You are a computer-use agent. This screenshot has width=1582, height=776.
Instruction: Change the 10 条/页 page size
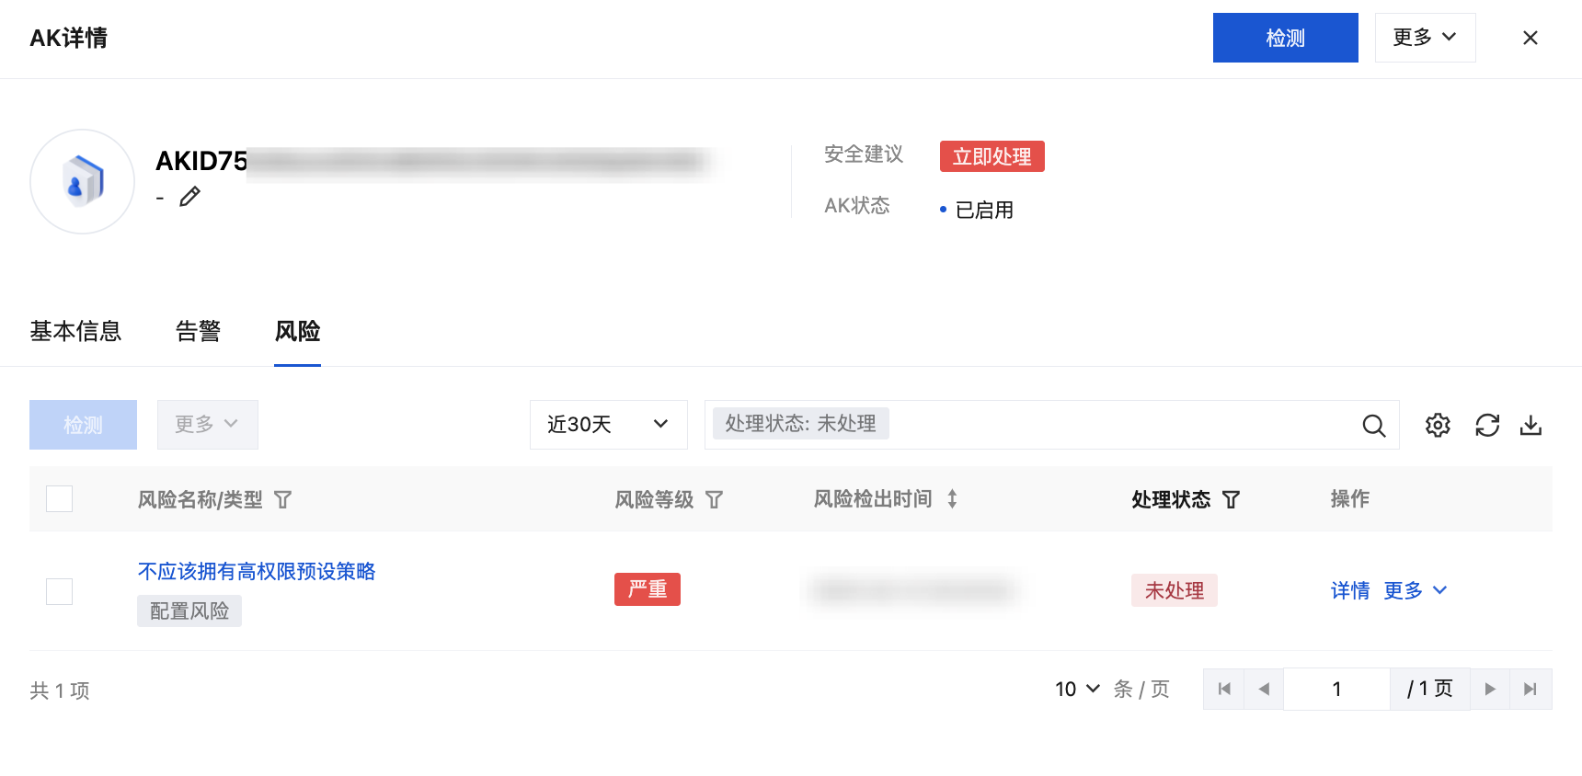point(1077,689)
